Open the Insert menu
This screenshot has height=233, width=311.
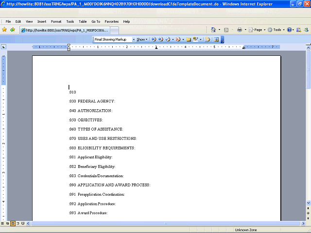click(42, 21)
